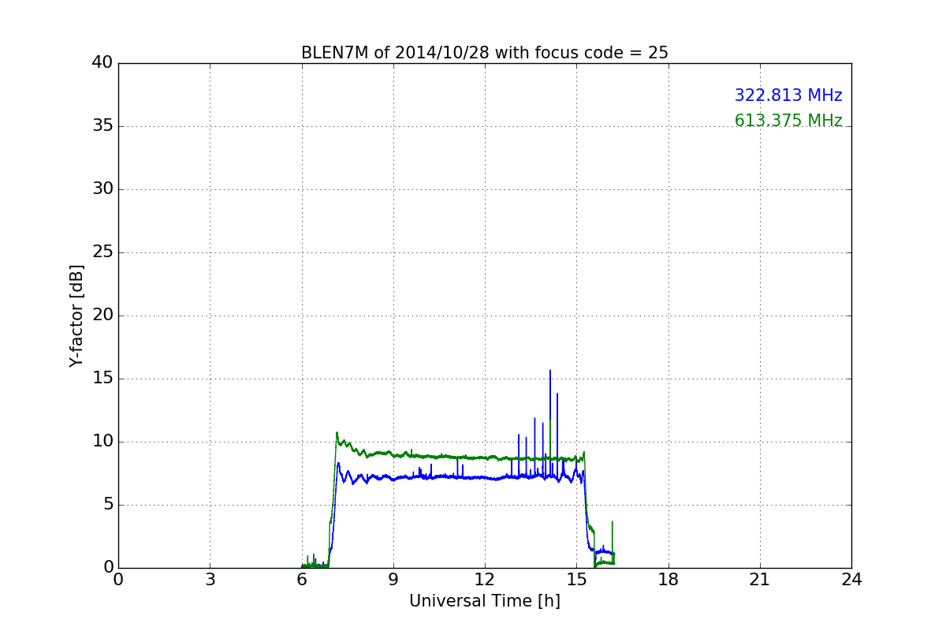The width and height of the screenshot is (946, 631).
Task: Click the y-axis tick label 25
Action: click(102, 252)
